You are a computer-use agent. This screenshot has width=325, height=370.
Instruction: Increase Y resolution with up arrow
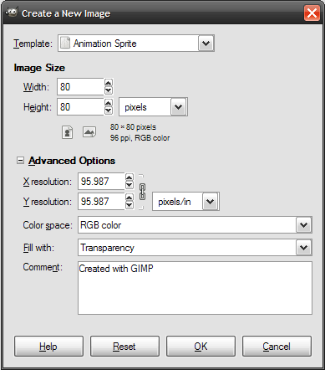[129, 198]
